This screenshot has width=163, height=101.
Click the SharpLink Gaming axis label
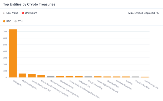(x=95, y=85)
